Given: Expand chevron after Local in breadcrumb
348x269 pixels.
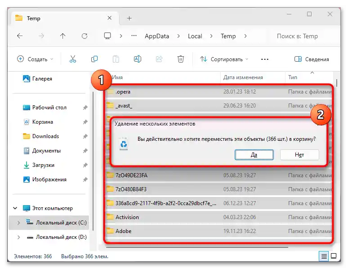Looking at the screenshot, I should [211, 36].
